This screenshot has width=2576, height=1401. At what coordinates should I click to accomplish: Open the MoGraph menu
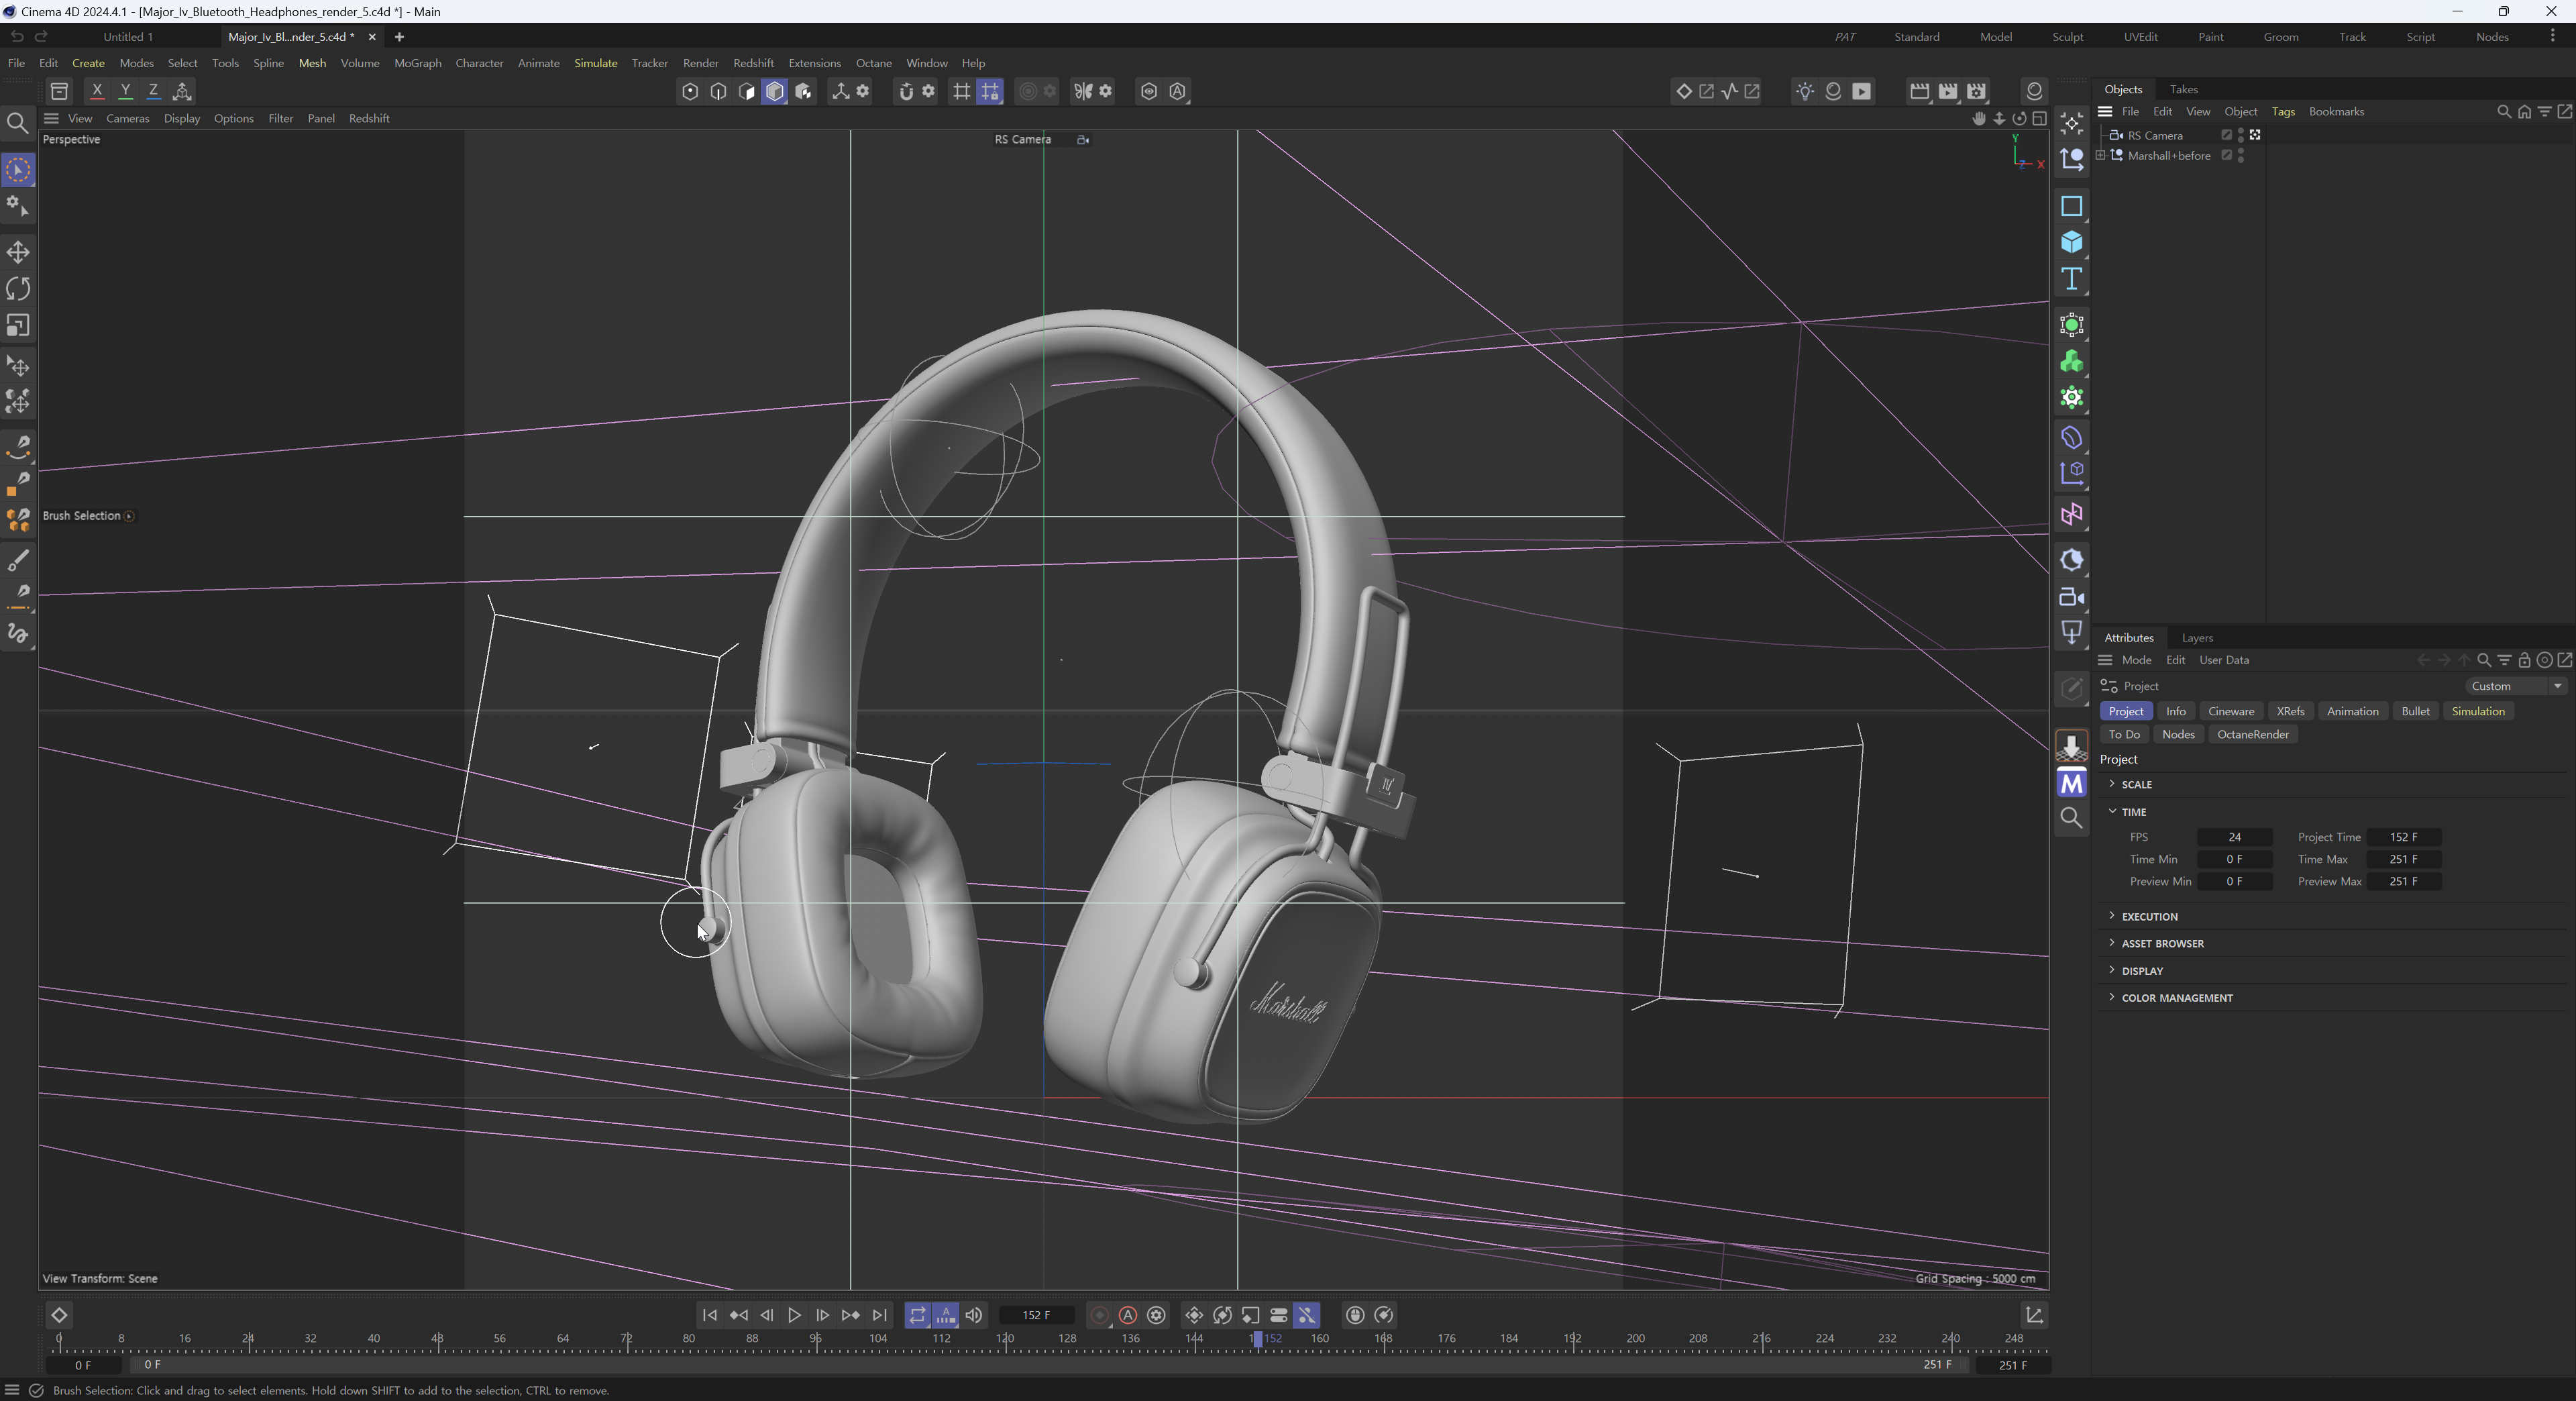tap(417, 63)
